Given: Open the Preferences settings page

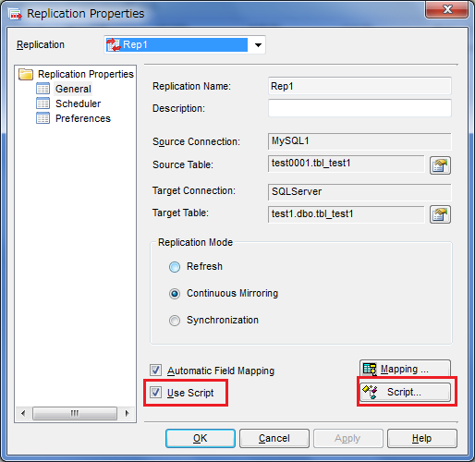Looking at the screenshot, I should click(83, 118).
